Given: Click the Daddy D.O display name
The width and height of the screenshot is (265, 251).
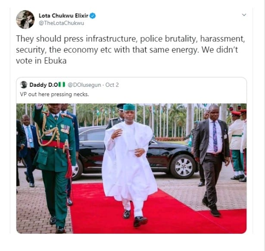Looking at the screenshot, I should click(44, 85).
